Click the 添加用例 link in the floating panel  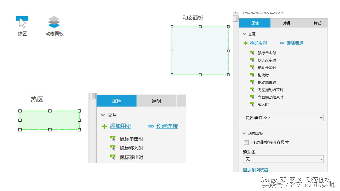coord(120,126)
